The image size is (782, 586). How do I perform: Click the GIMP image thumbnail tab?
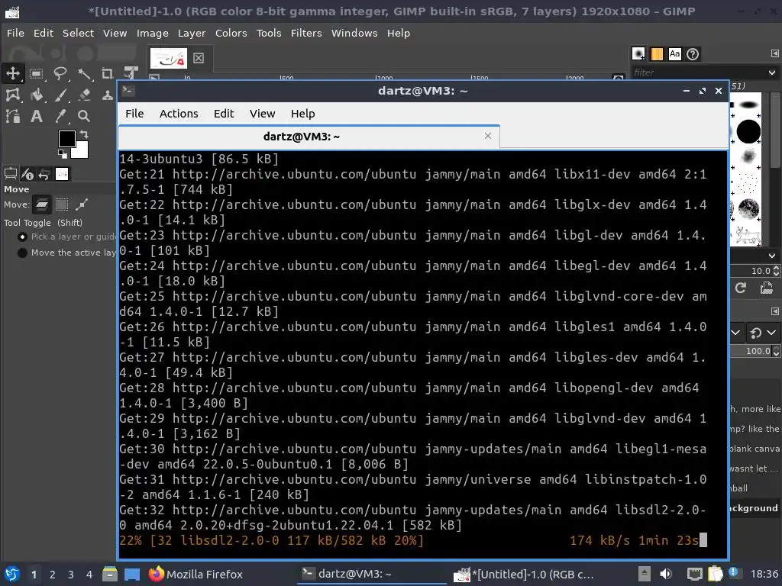169,58
